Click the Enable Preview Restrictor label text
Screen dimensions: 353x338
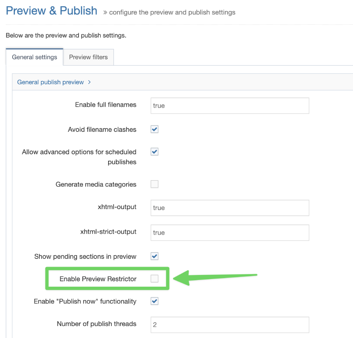point(98,279)
